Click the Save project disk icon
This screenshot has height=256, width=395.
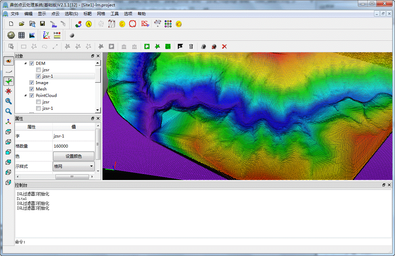tap(42, 24)
